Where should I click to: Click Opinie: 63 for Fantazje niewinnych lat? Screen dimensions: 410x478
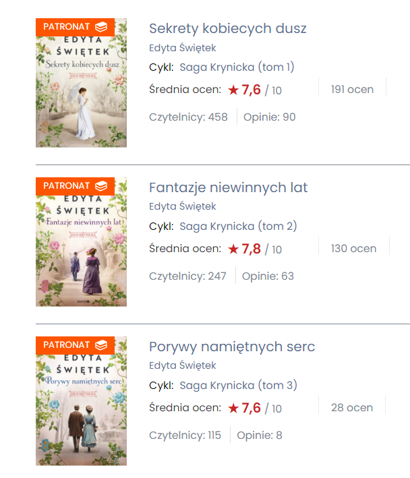268,276
